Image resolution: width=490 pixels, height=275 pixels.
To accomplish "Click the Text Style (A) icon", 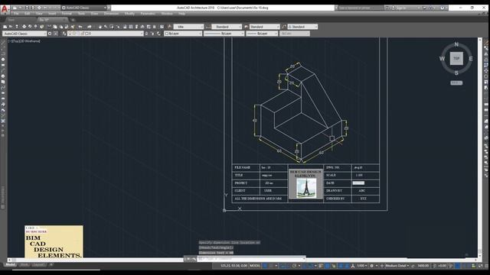I will [x=170, y=27].
